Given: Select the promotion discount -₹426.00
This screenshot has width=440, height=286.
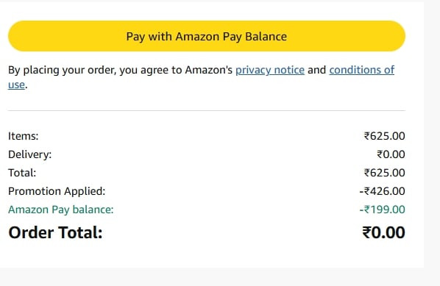Looking at the screenshot, I should (382, 191).
